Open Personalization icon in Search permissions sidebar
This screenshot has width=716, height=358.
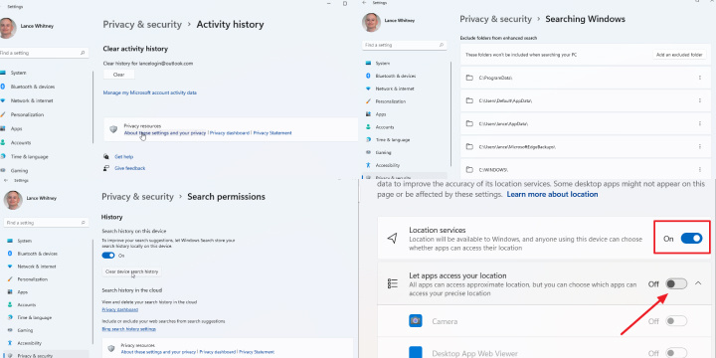pyautogui.click(x=10, y=279)
